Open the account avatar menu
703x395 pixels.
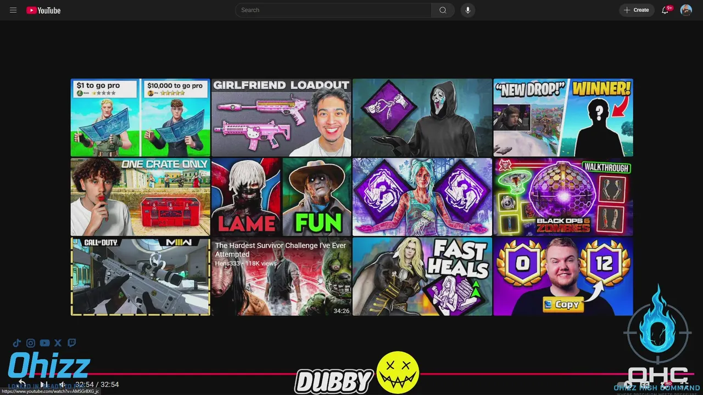pyautogui.click(x=686, y=10)
